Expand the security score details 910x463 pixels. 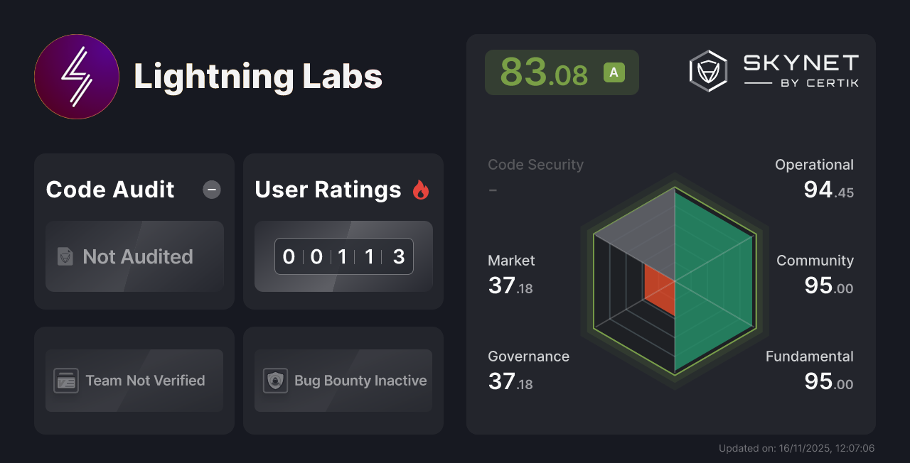pyautogui.click(x=562, y=72)
